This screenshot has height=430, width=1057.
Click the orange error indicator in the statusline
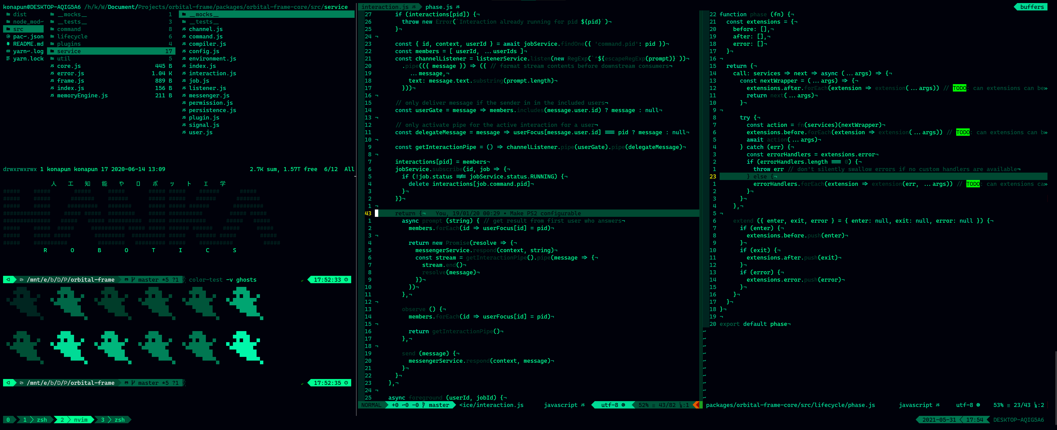[x=696, y=405]
